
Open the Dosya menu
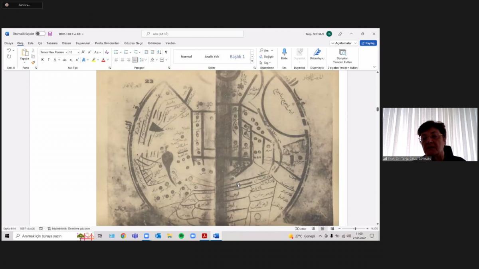pyautogui.click(x=9, y=43)
